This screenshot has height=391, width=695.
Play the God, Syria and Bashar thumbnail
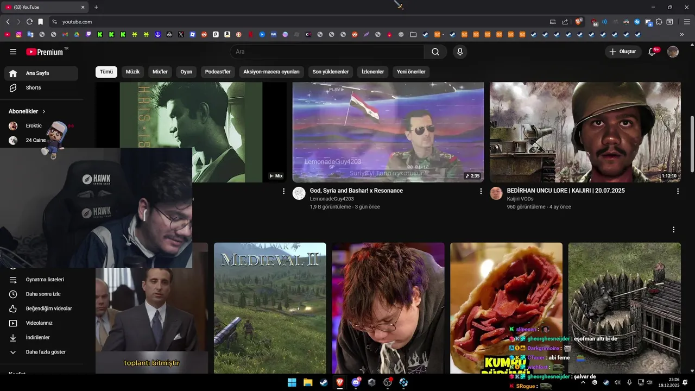tap(388, 132)
